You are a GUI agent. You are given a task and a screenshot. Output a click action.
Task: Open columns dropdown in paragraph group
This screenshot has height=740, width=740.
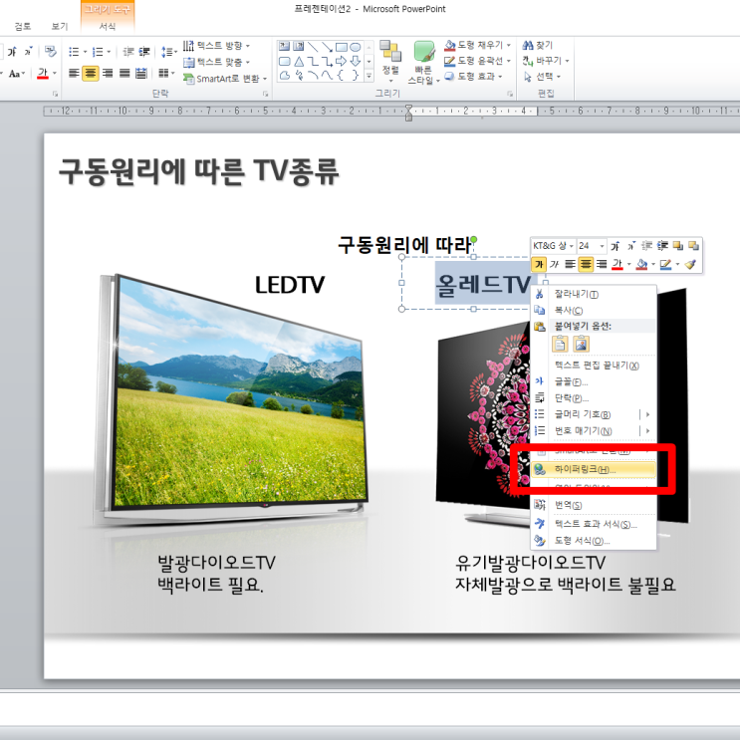click(166, 73)
